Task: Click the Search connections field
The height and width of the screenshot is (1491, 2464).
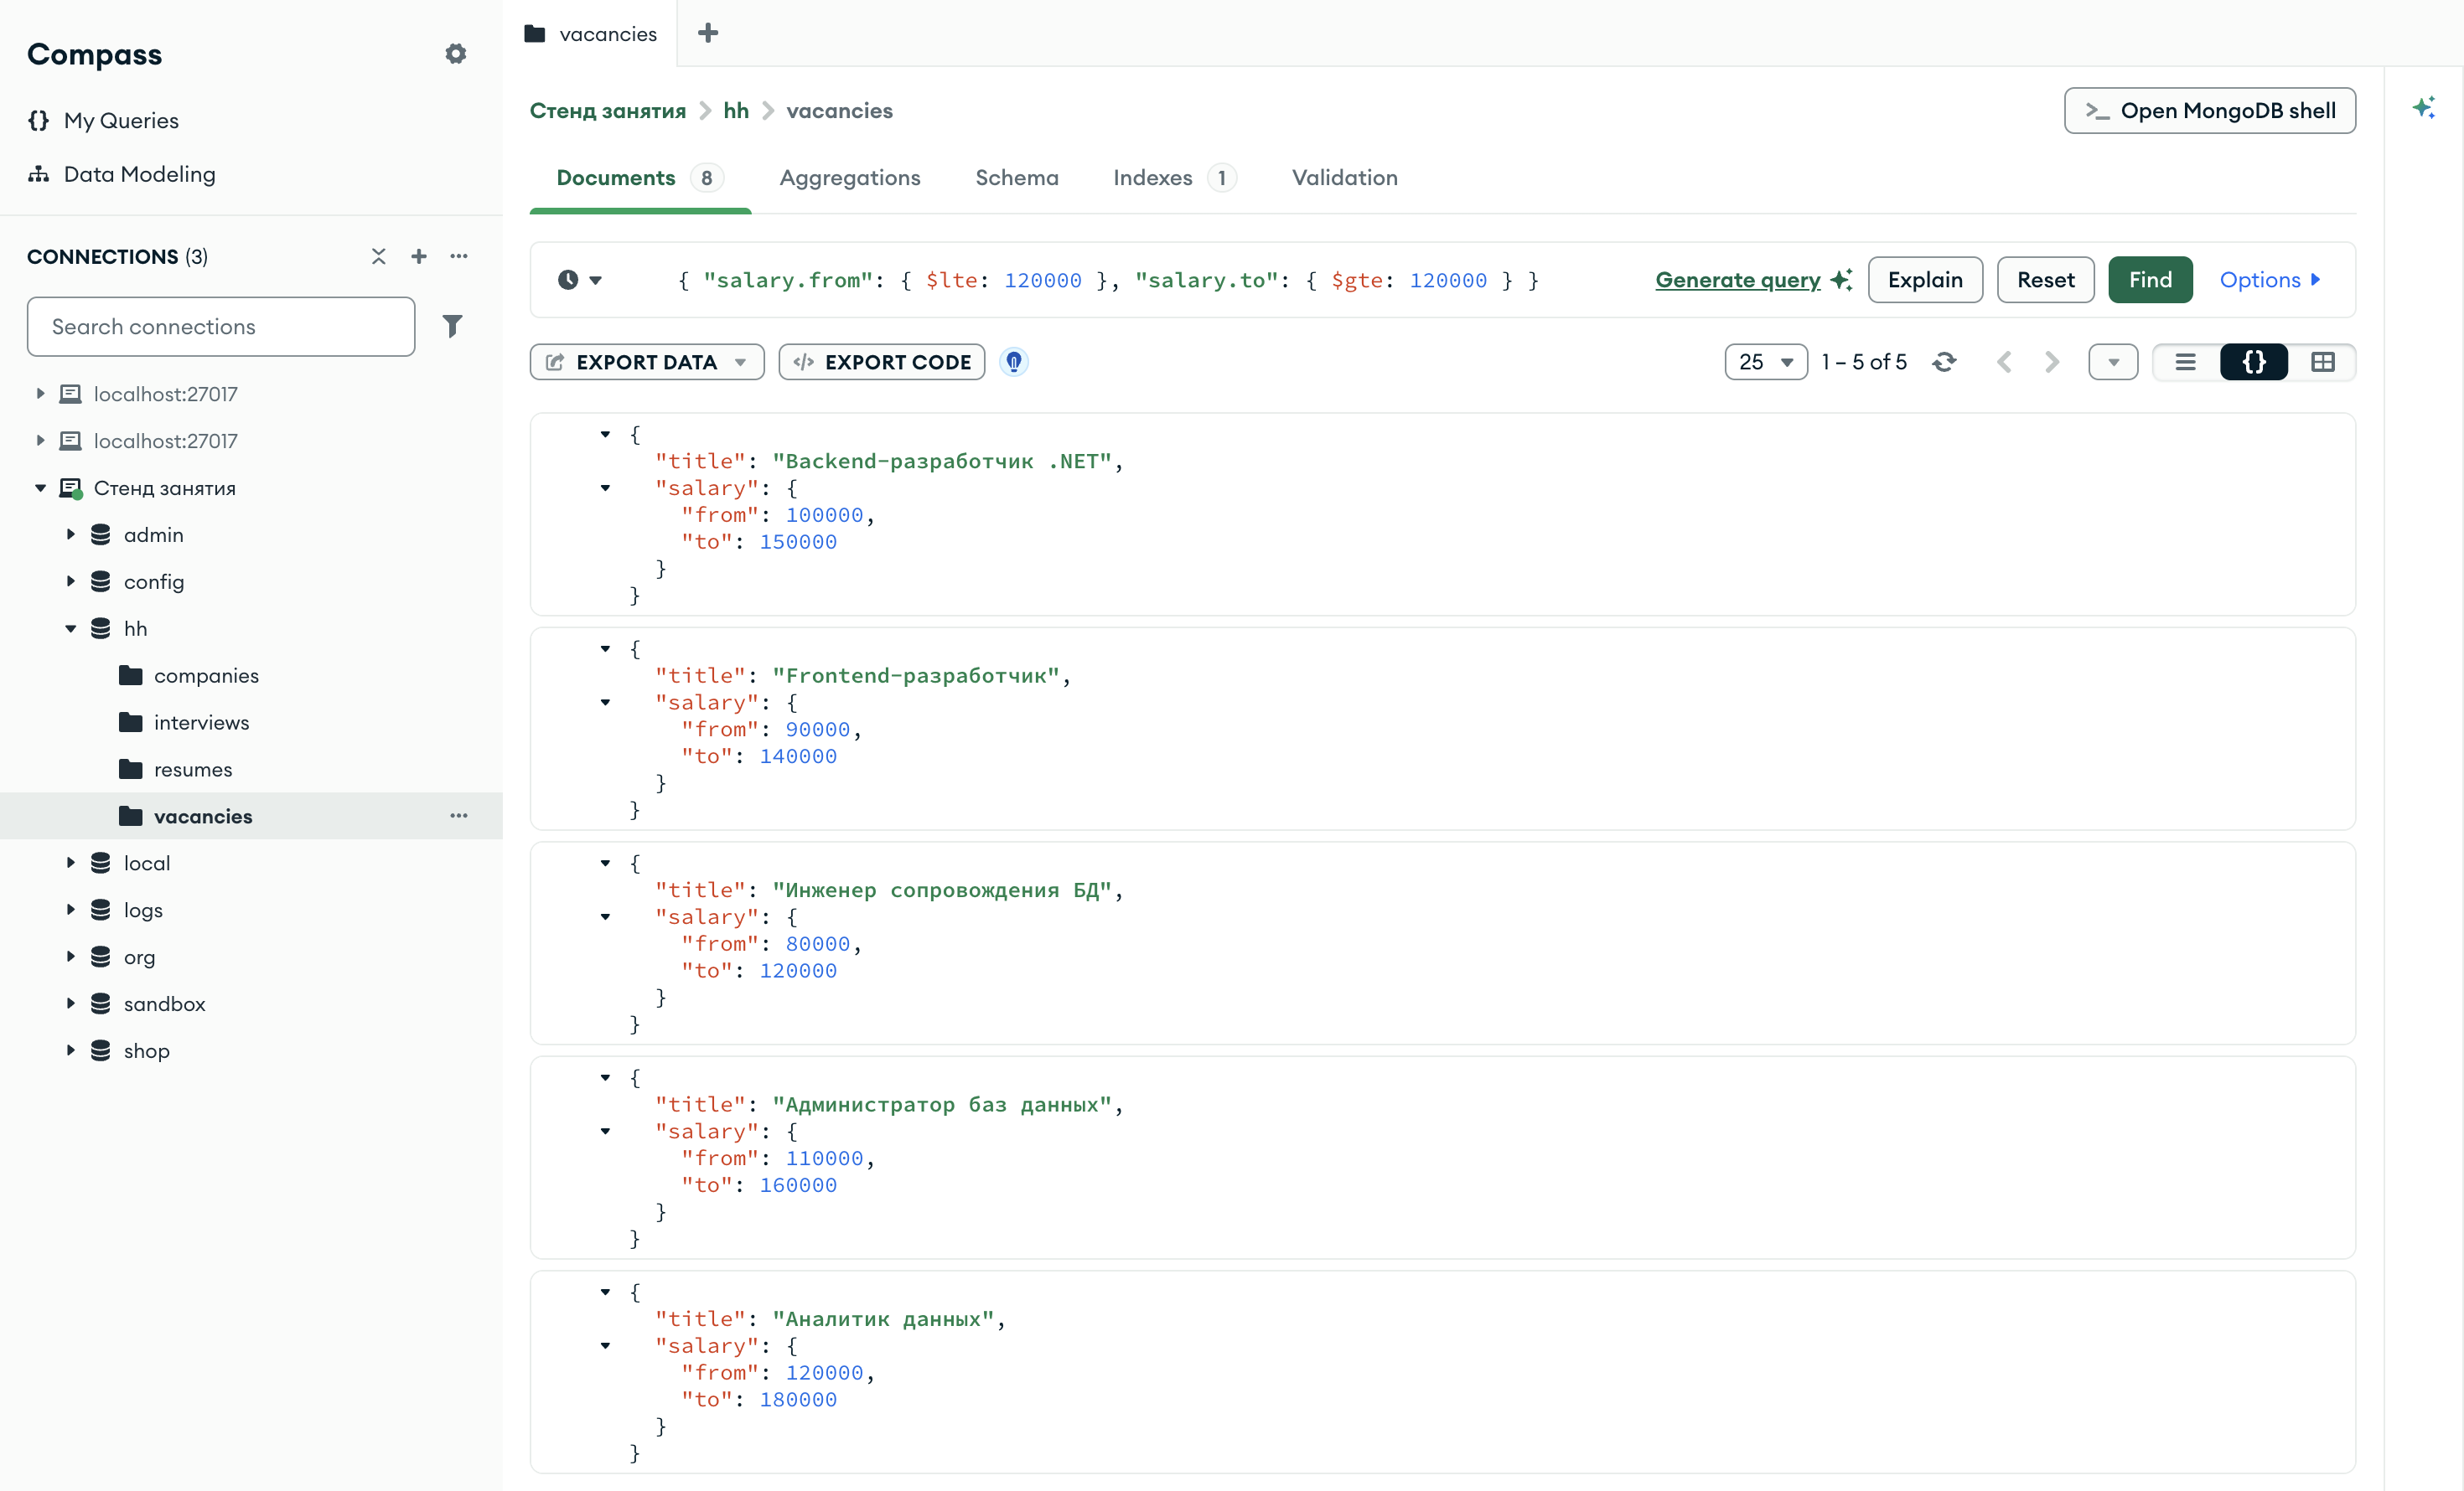Action: tap(221, 326)
